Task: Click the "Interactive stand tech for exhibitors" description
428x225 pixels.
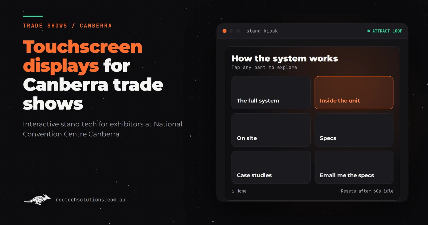Action: [102, 129]
